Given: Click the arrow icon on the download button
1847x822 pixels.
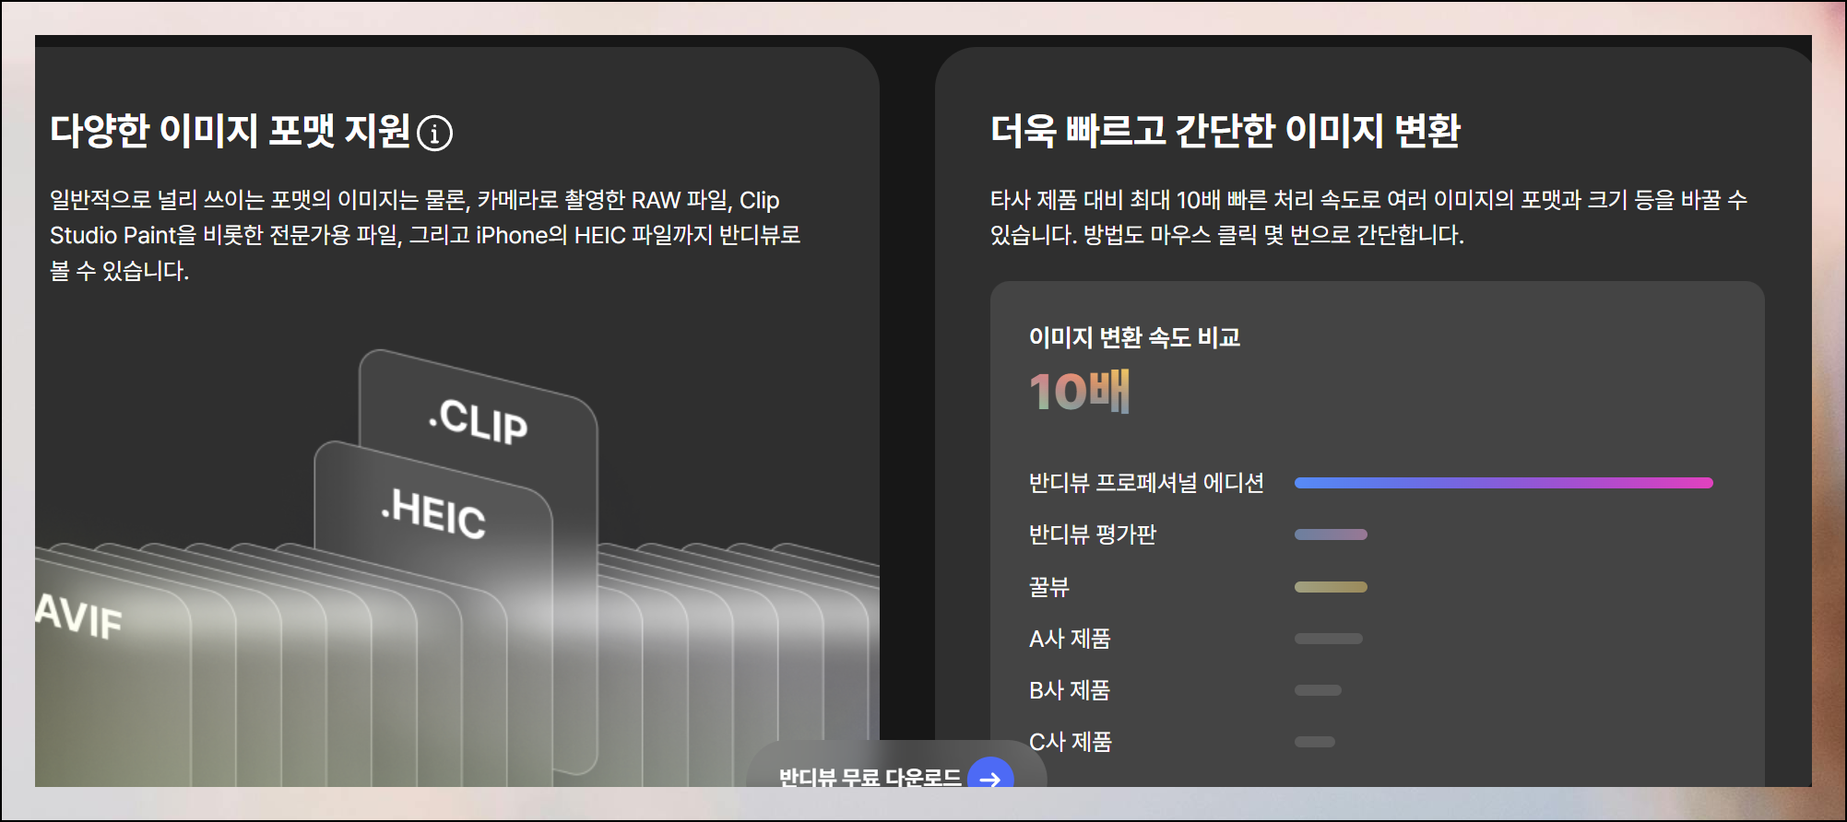Looking at the screenshot, I should tap(990, 772).
